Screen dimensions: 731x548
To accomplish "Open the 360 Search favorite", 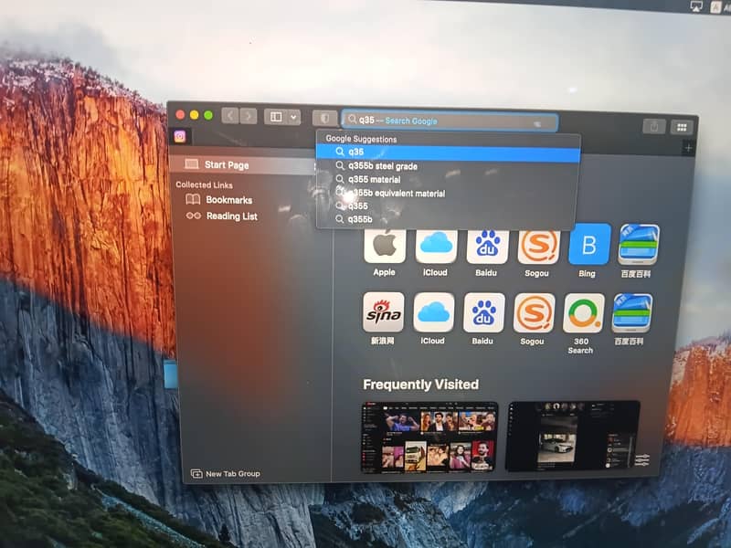I will tap(583, 313).
